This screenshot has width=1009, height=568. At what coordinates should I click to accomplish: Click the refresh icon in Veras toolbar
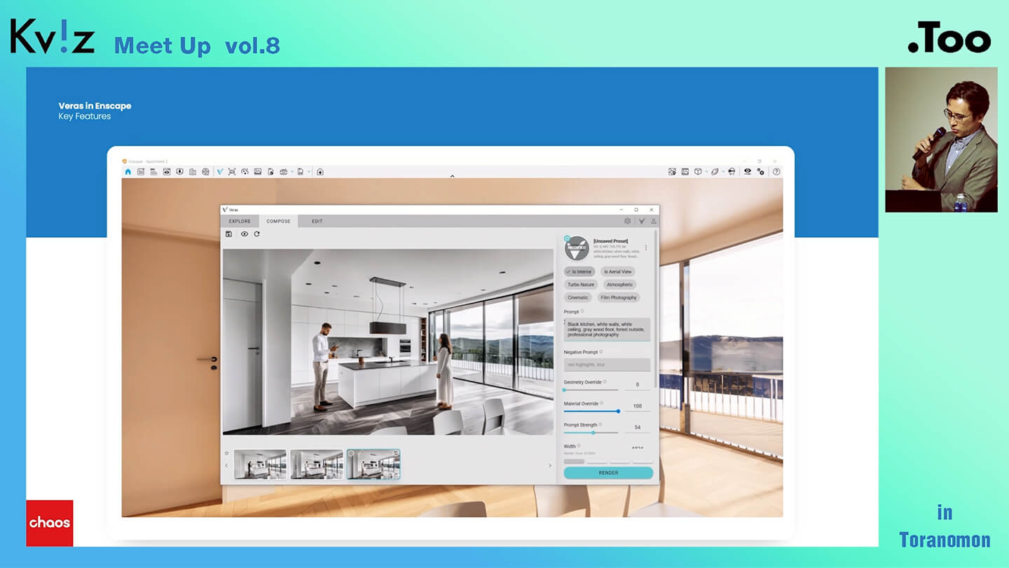[x=257, y=234]
